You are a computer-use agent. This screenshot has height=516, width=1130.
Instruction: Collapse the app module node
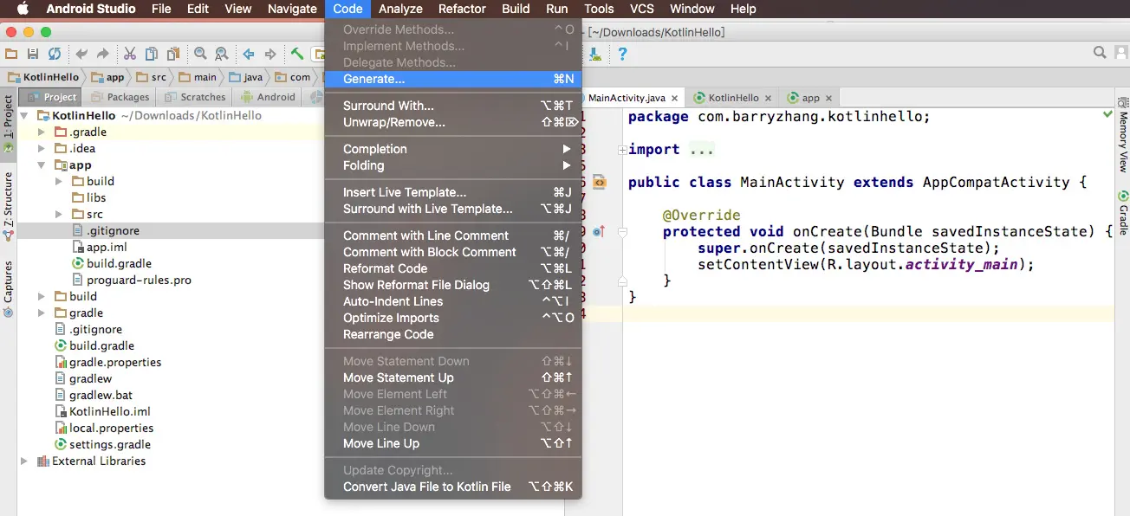pos(41,165)
